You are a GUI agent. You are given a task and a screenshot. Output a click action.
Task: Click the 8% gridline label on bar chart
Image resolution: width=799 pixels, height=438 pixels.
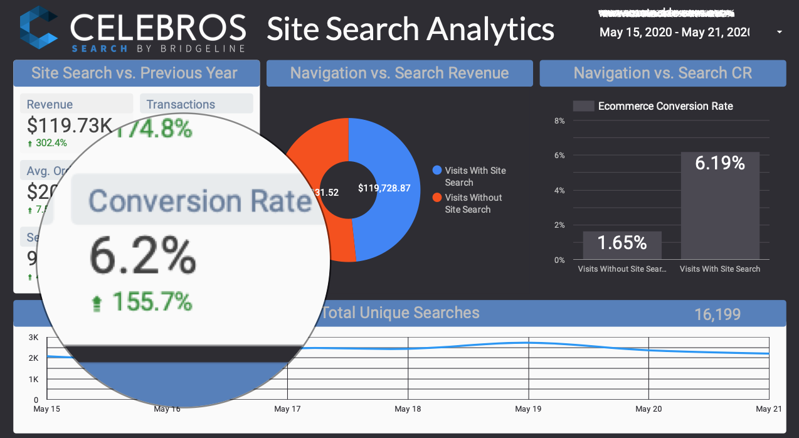point(560,120)
